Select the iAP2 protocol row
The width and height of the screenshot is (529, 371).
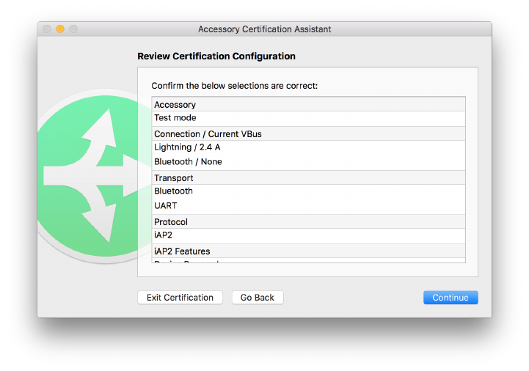pos(308,235)
